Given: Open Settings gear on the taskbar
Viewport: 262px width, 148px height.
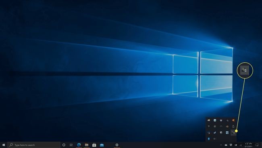Looking at the screenshot, I should pyautogui.click(x=117, y=145).
